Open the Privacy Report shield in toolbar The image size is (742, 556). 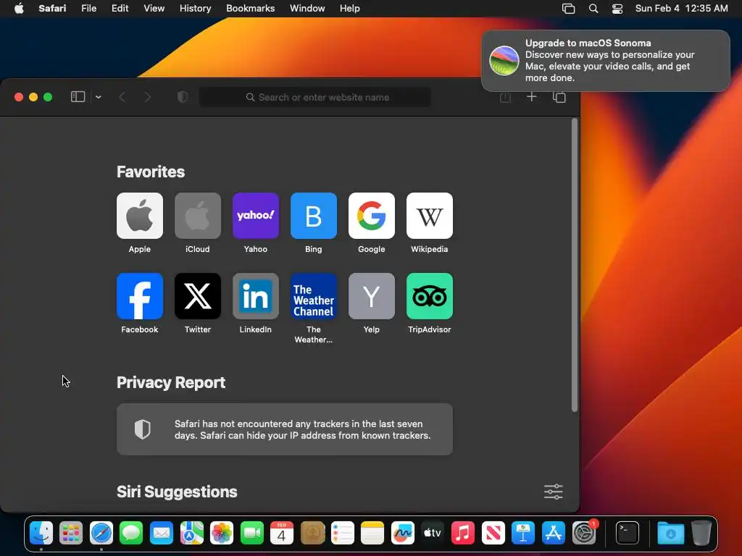[182, 97]
